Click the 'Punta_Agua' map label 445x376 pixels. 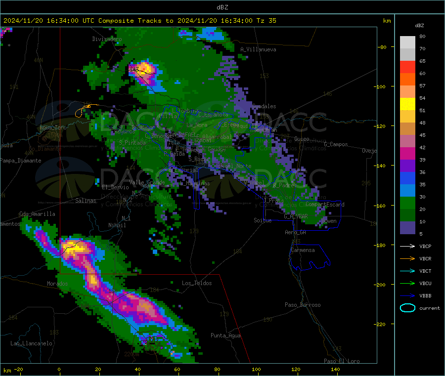click(225, 335)
